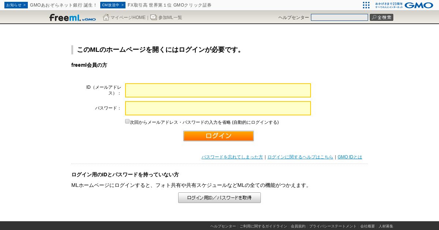Click the envelope icon beside 参加ML一覧
Viewport: 439px width, 230px height.
coord(154,17)
